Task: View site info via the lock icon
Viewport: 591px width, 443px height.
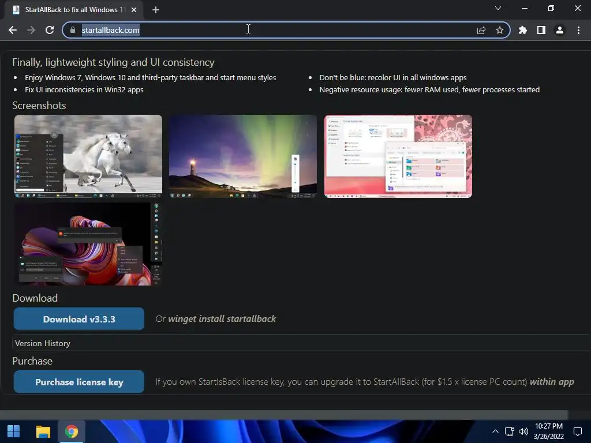Action: (x=73, y=30)
